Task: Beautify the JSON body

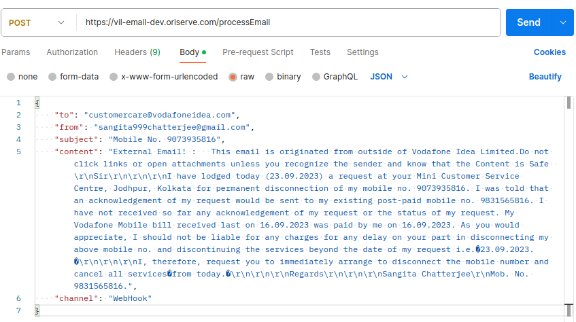Action: point(545,77)
